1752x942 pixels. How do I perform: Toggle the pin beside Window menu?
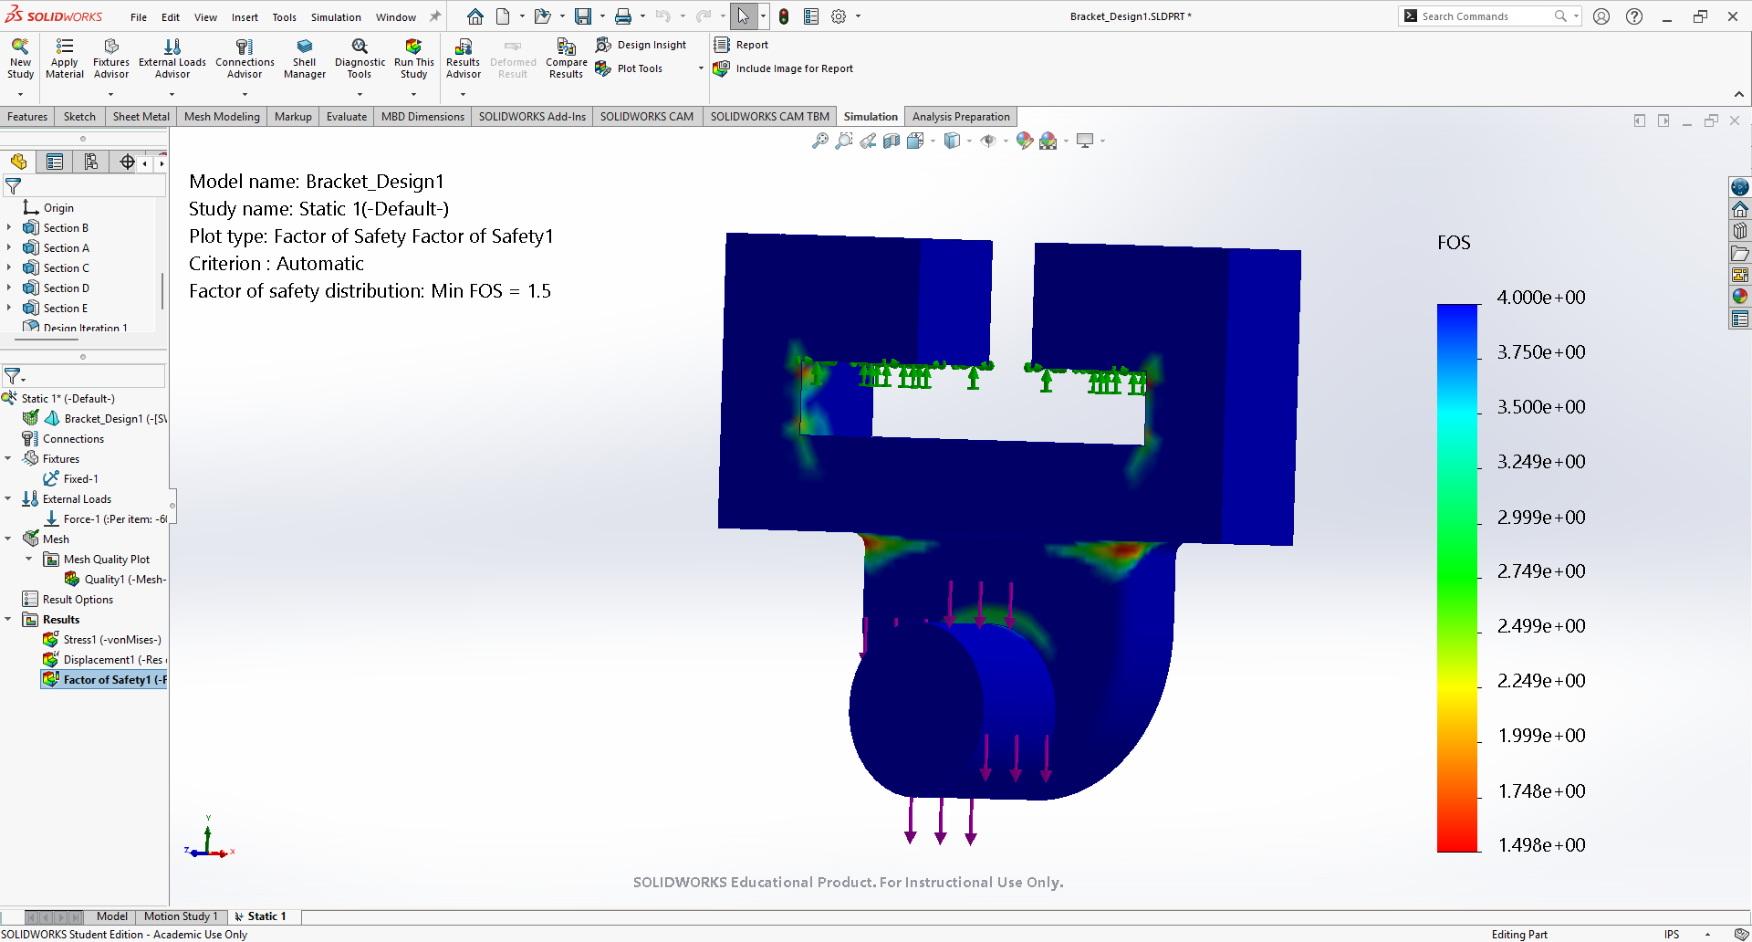click(435, 16)
